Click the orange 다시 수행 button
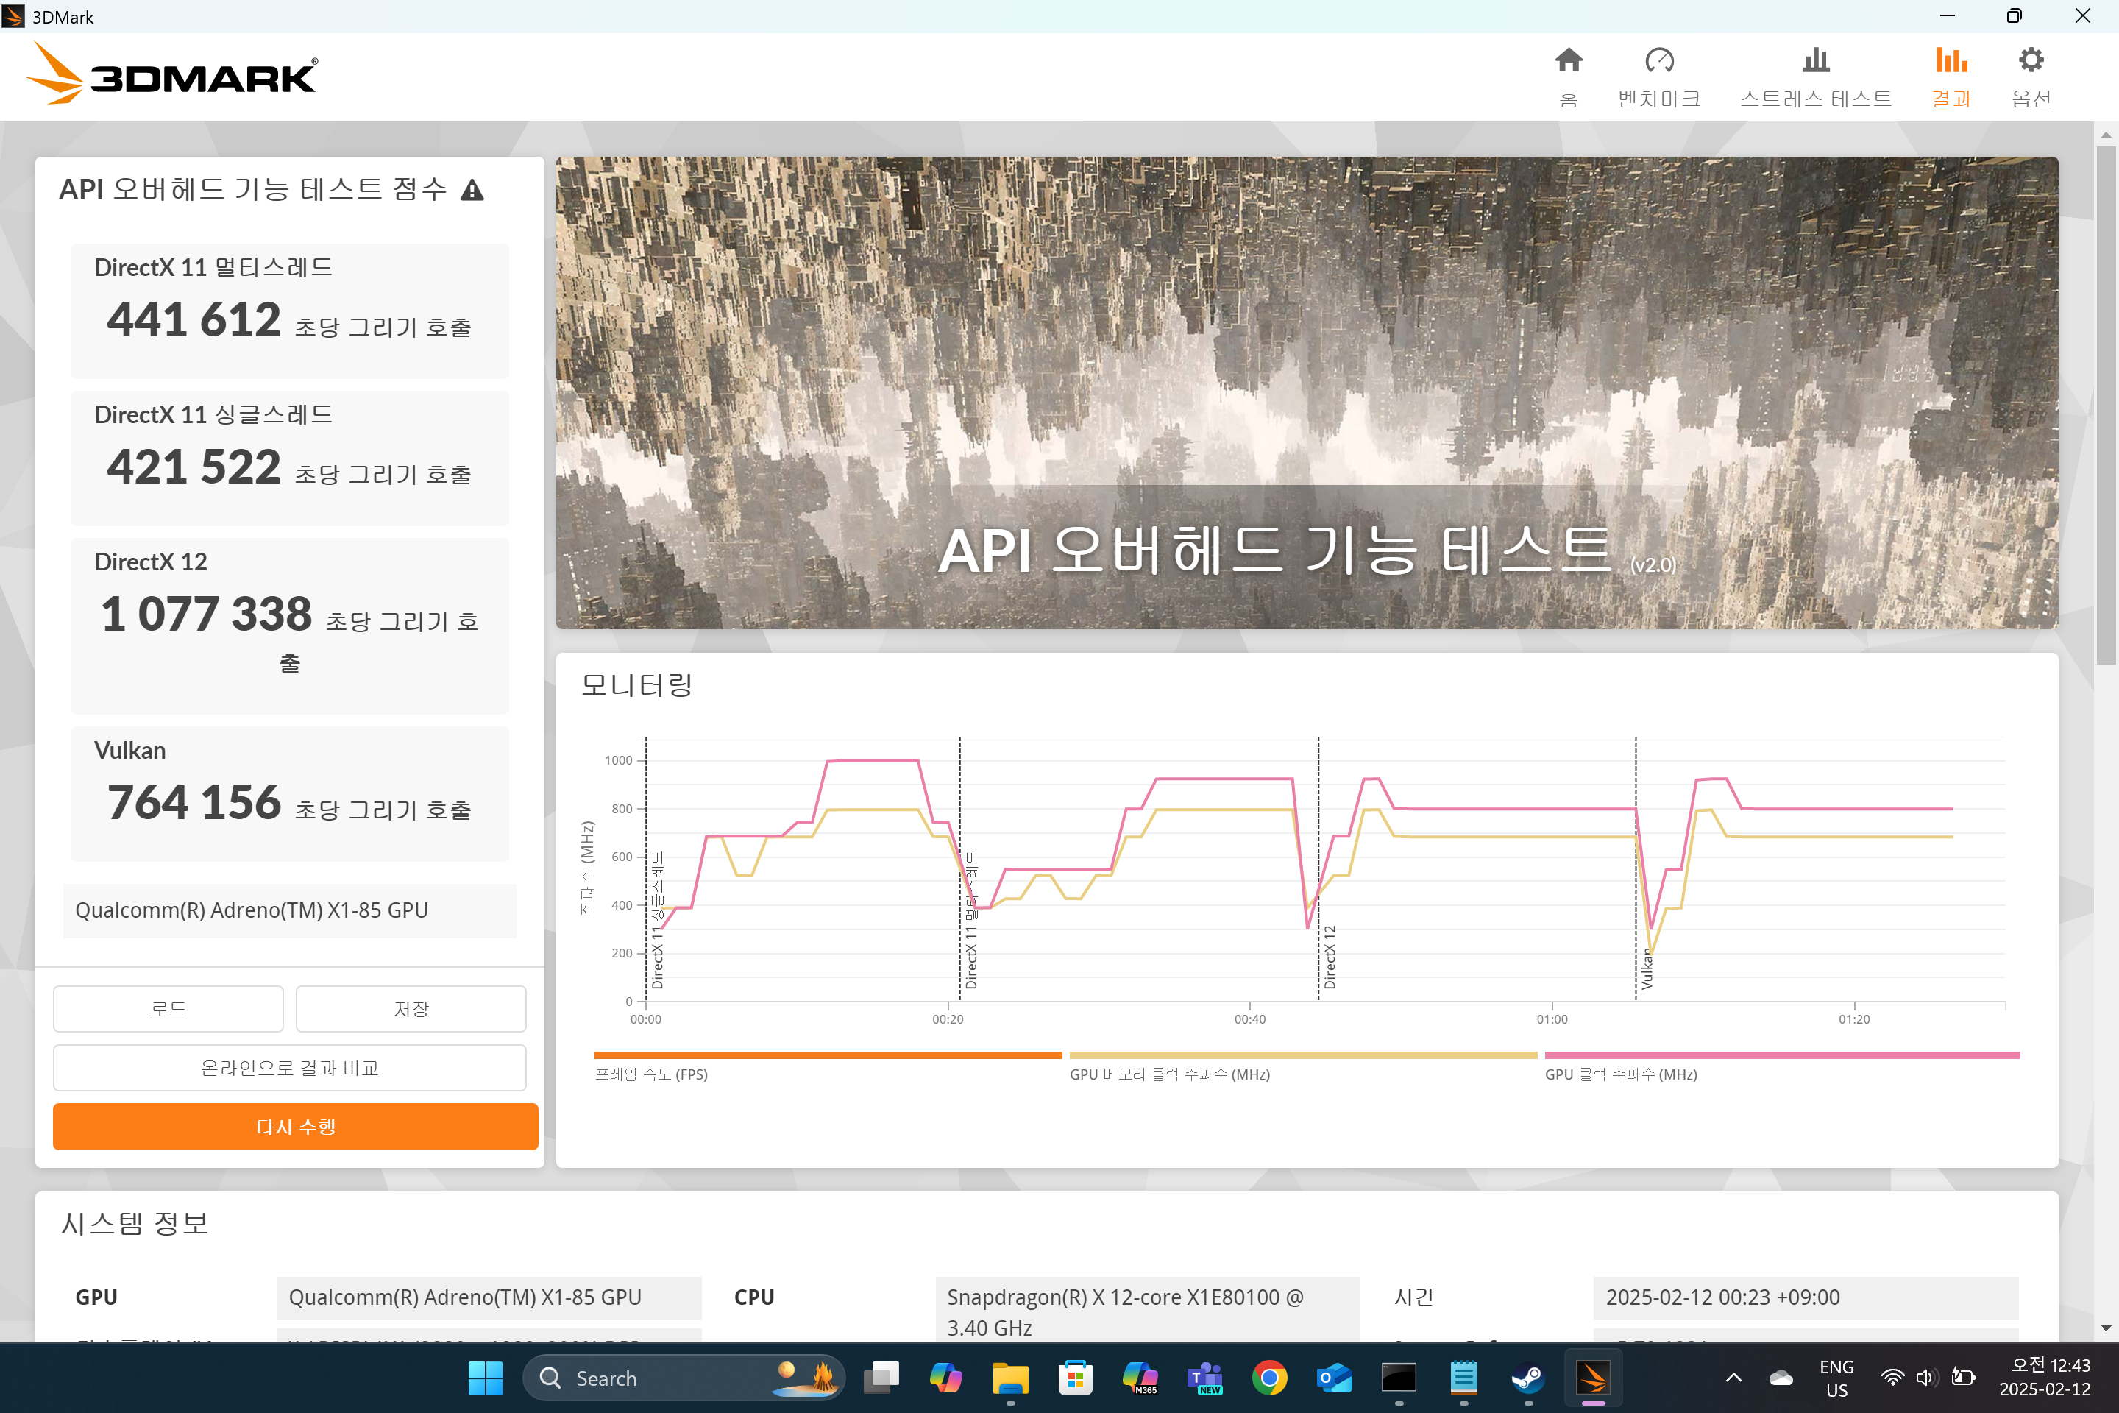Viewport: 2119px width, 1413px height. pos(296,1127)
